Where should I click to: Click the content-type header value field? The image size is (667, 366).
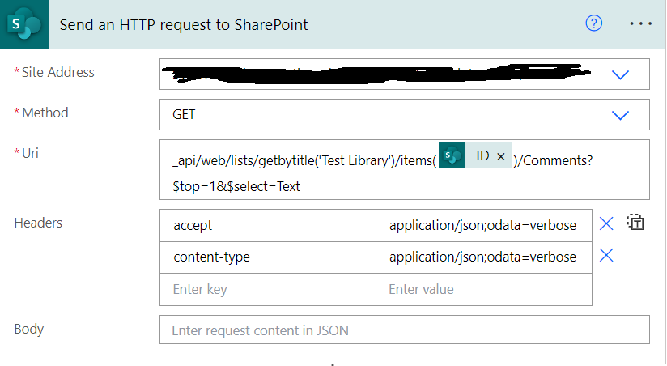pyautogui.click(x=483, y=257)
